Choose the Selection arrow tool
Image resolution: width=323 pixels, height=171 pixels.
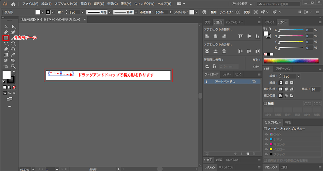6,26
